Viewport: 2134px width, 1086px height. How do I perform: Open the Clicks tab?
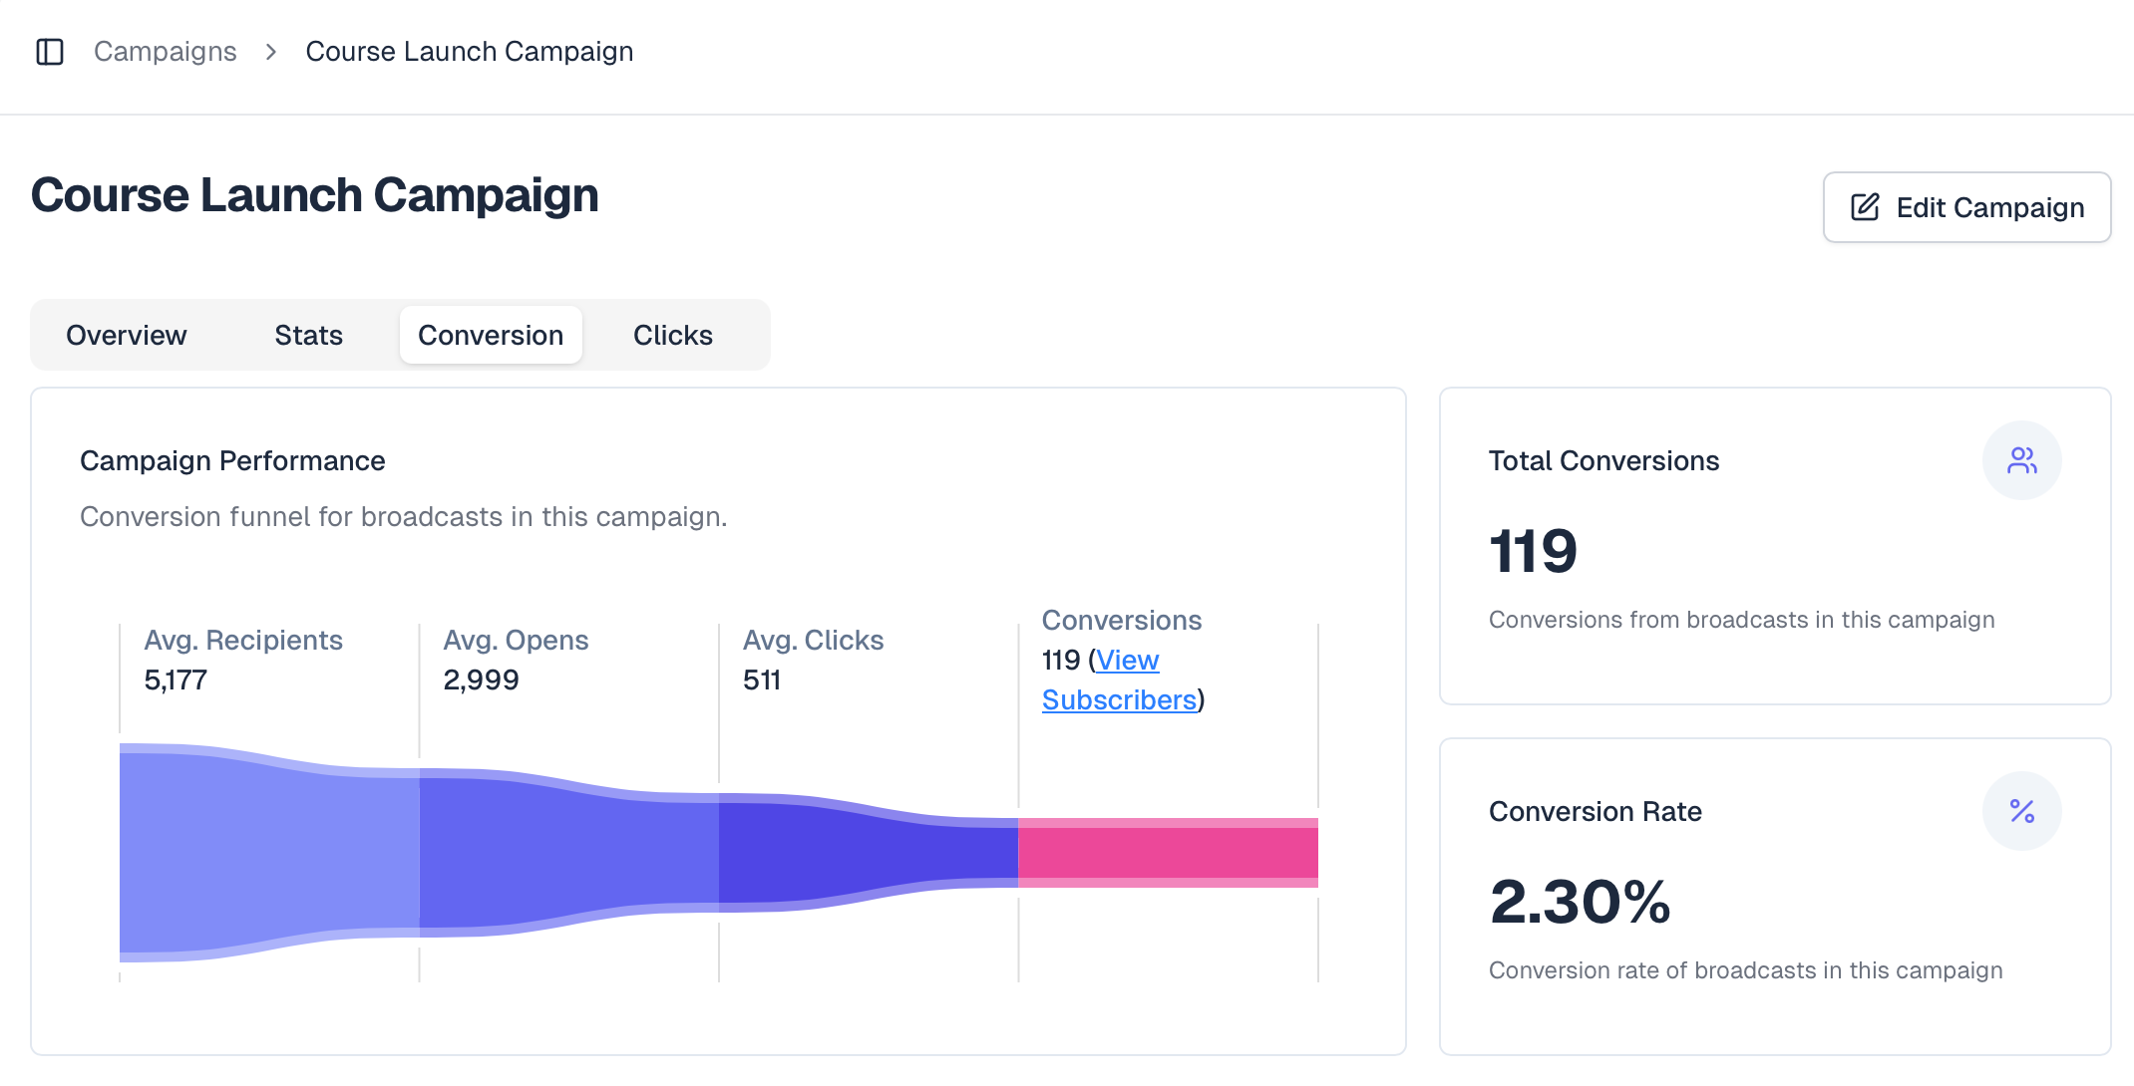[672, 336]
